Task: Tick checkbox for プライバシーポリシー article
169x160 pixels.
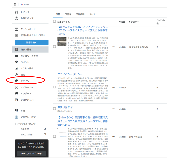Action: point(55,87)
